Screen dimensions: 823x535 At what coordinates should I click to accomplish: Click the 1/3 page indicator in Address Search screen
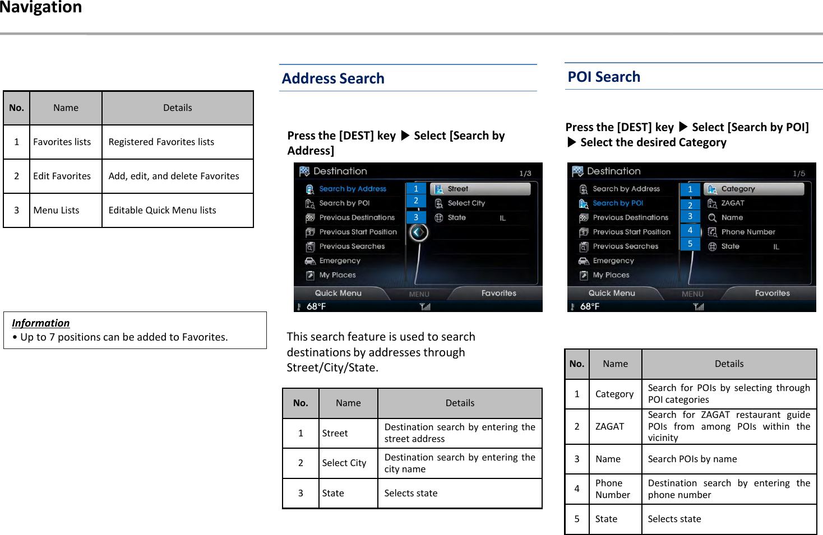pyautogui.click(x=525, y=174)
